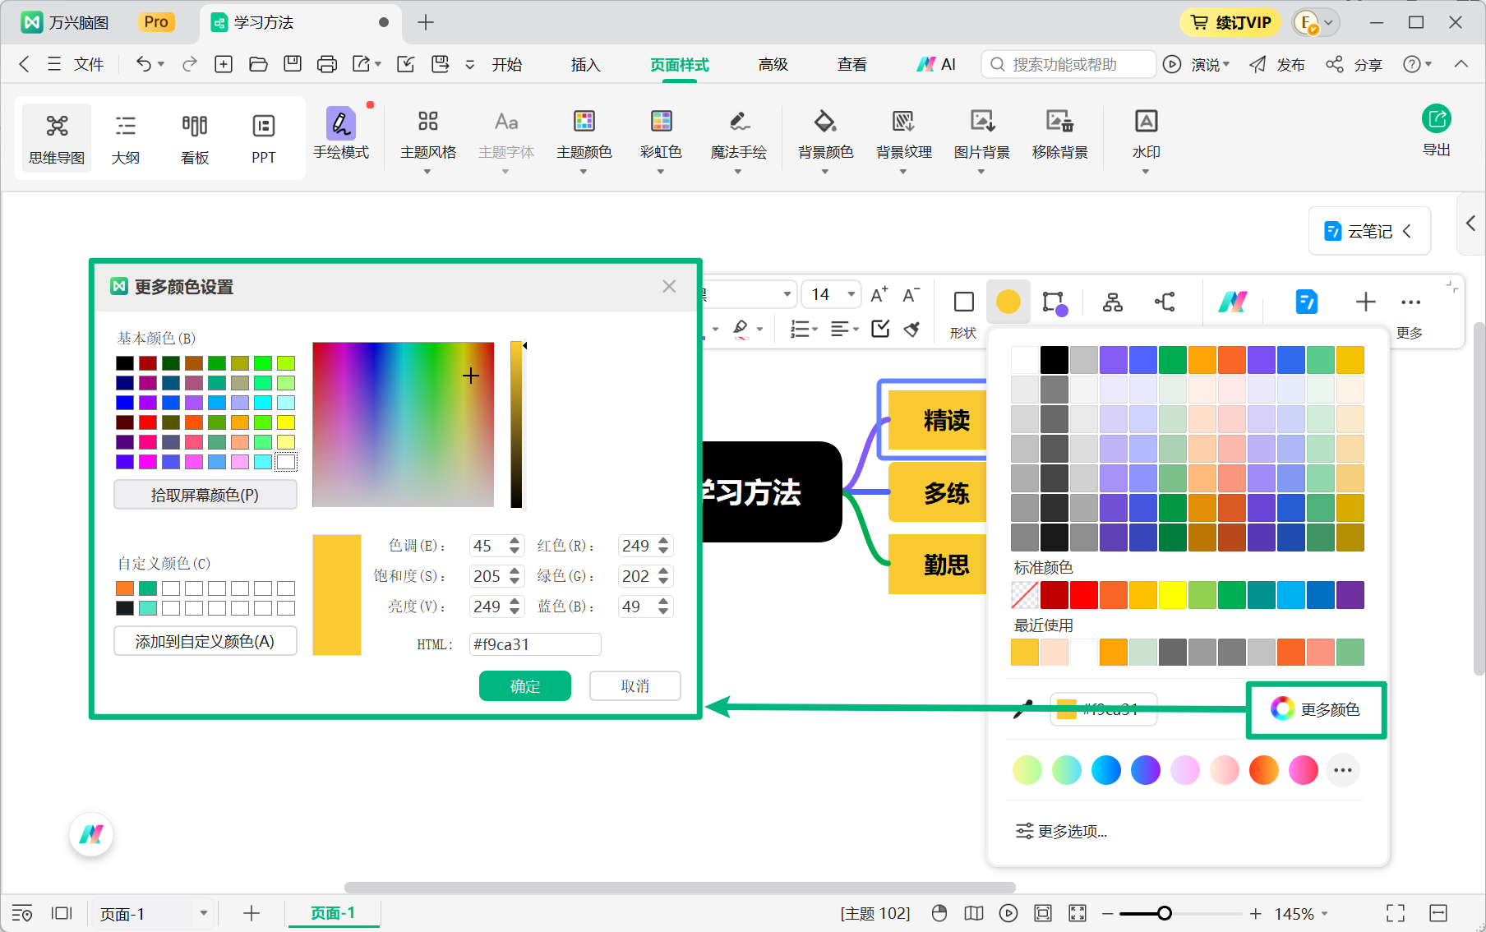Increase hue (色调) value stepper
This screenshot has width=1486, height=932.
(x=515, y=541)
